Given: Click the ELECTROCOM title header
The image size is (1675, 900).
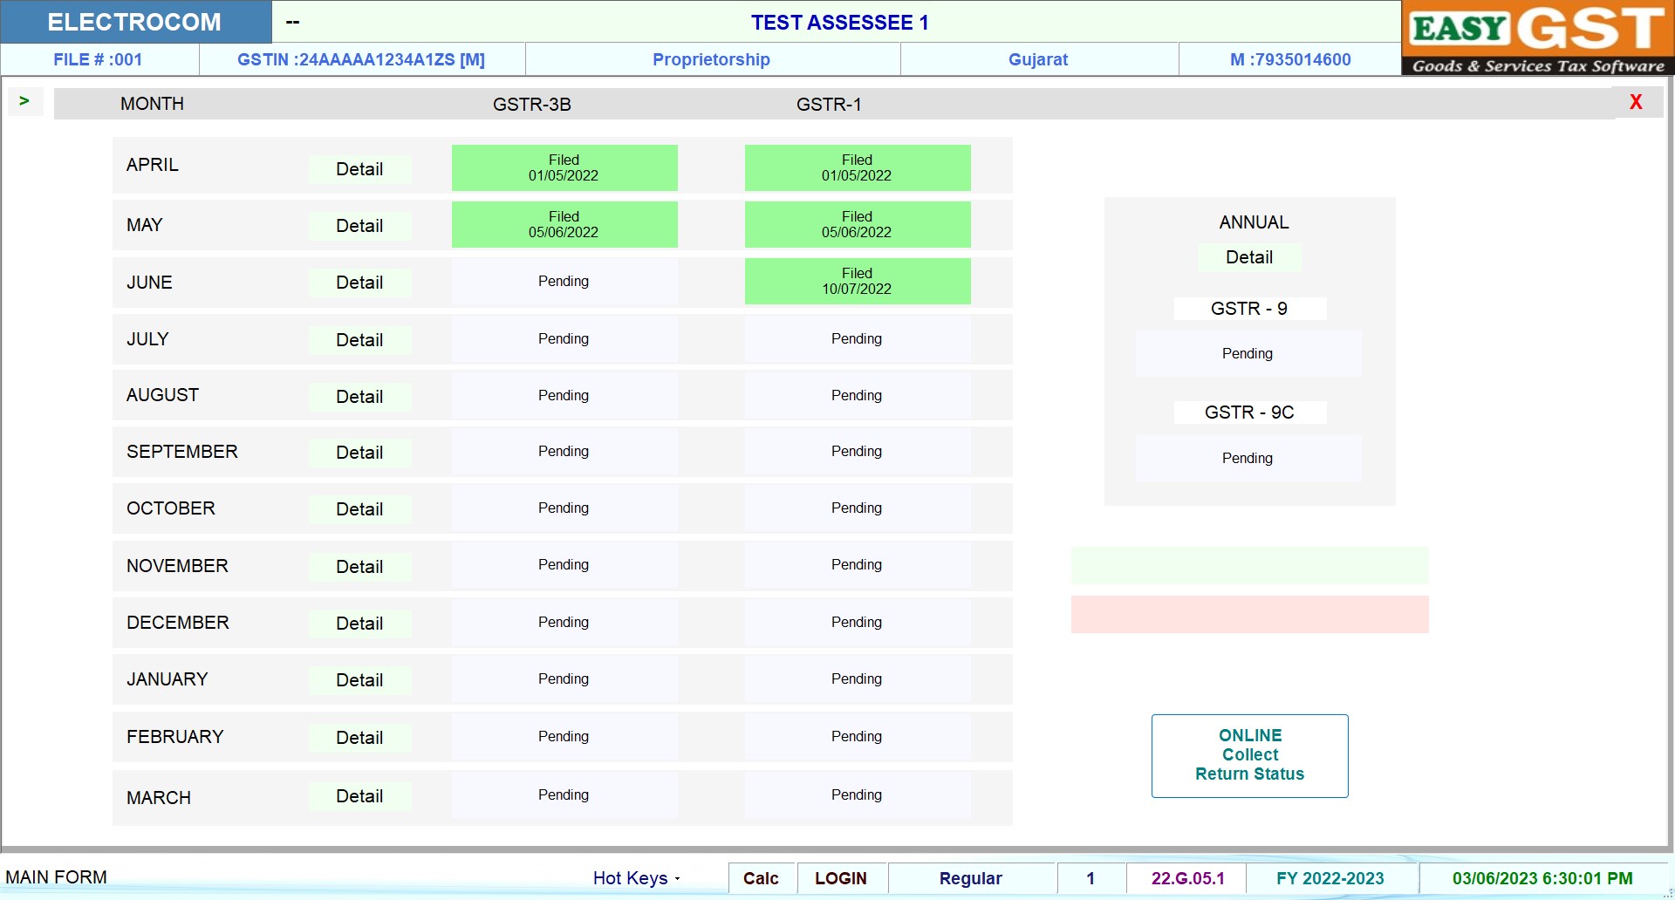Looking at the screenshot, I should pos(135,22).
